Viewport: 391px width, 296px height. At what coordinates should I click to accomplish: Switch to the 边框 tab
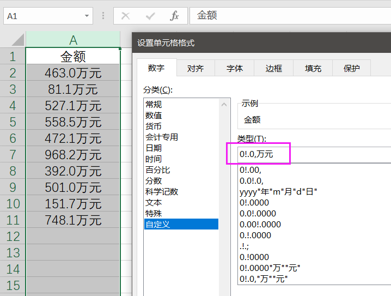[273, 68]
